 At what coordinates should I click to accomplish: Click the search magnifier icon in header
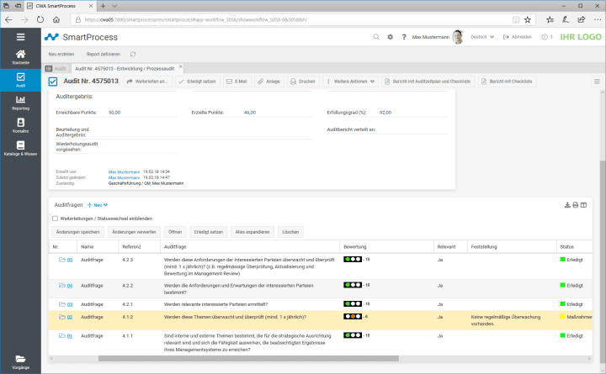click(x=376, y=37)
